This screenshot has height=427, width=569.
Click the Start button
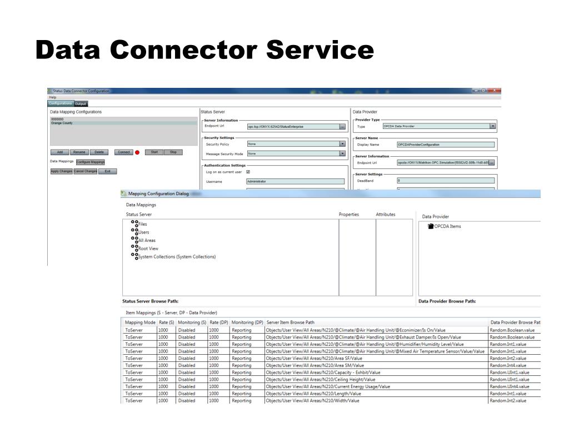[x=154, y=152]
